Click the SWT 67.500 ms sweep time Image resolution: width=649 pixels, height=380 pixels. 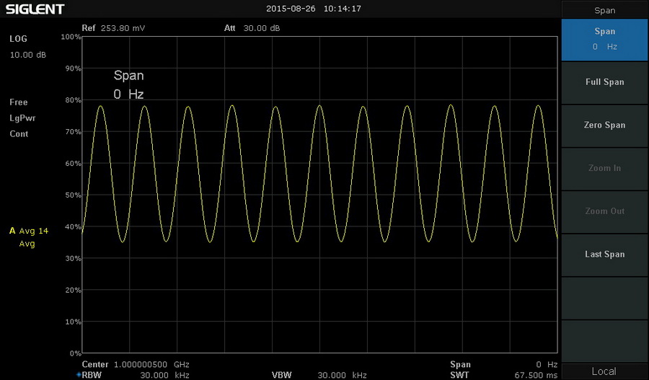tap(504, 375)
